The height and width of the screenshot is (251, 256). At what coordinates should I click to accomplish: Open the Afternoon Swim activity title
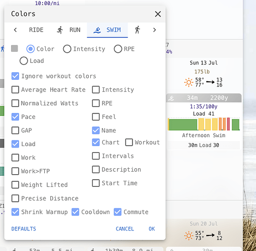tap(204, 136)
